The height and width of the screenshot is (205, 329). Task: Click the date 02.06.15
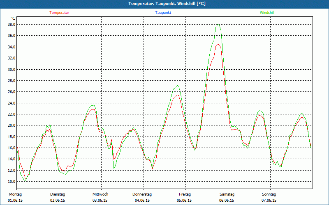point(58,200)
